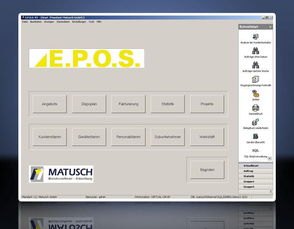Viewport: 294px width, 229px height.
Task: Click the Workstation: VIRTUAL-CM-XP status entry
Action: click(x=161, y=197)
